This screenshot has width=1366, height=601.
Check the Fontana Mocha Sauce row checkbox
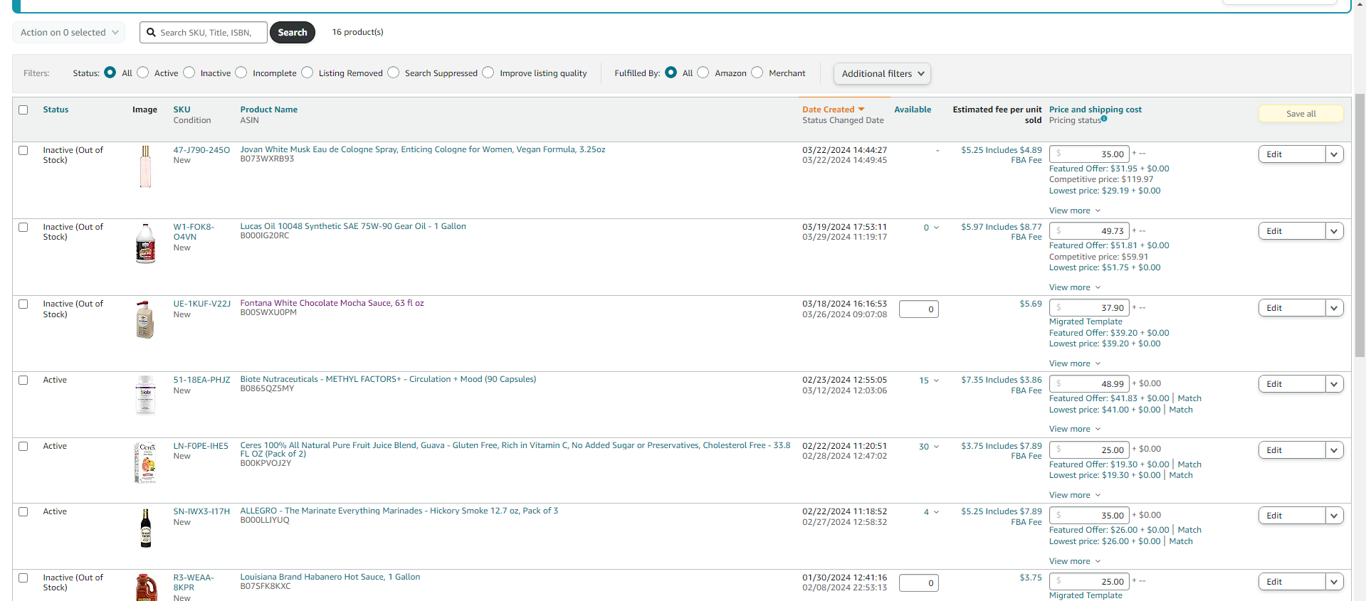23,304
